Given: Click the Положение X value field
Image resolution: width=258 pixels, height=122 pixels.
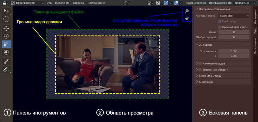Looking at the screenshot, I should [x=234, y=51].
